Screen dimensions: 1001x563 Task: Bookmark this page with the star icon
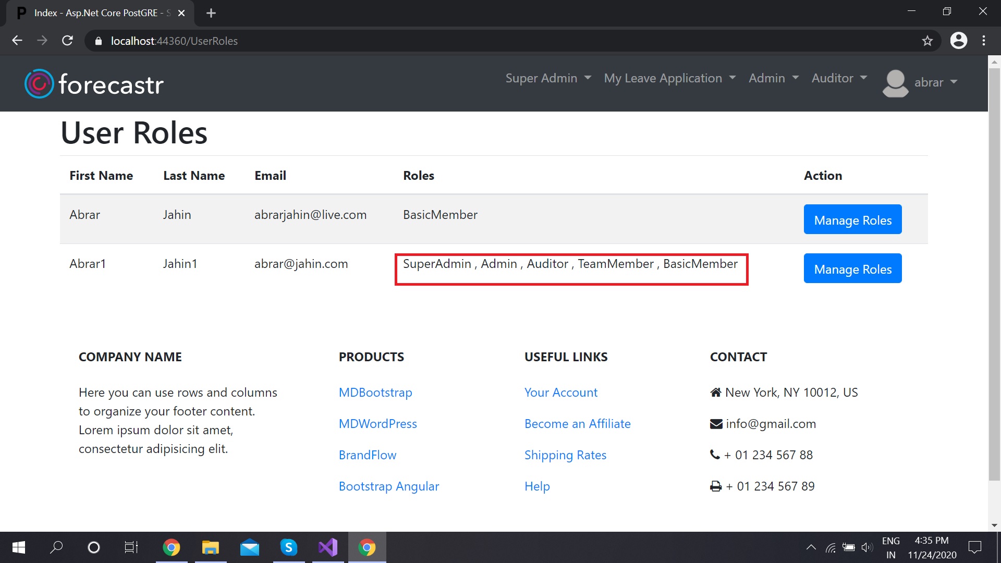coord(927,41)
